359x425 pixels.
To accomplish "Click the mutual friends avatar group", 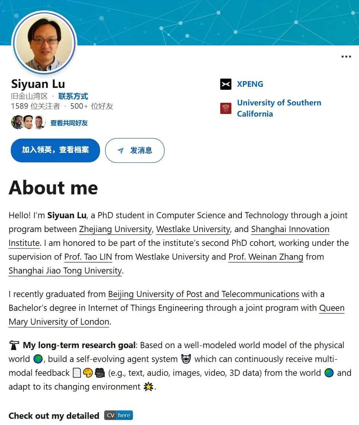I will (x=28, y=122).
